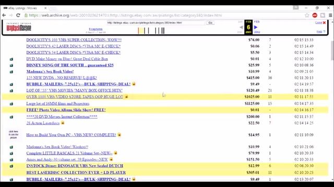The height and width of the screenshot is (187, 334).
Task: Go to next capture with blue arrow
Action: pyautogui.click(x=256, y=27)
